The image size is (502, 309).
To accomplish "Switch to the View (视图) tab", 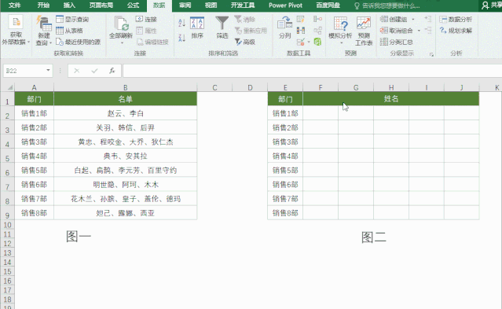I will tap(211, 6).
